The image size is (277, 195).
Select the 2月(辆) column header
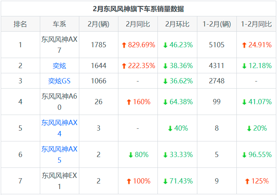click(x=98, y=24)
